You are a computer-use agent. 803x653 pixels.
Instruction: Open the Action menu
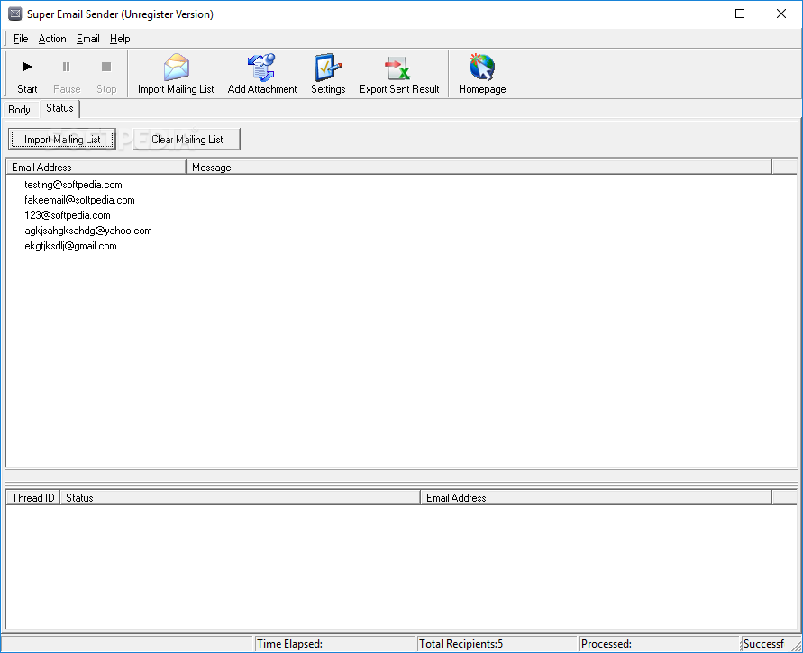click(x=52, y=39)
